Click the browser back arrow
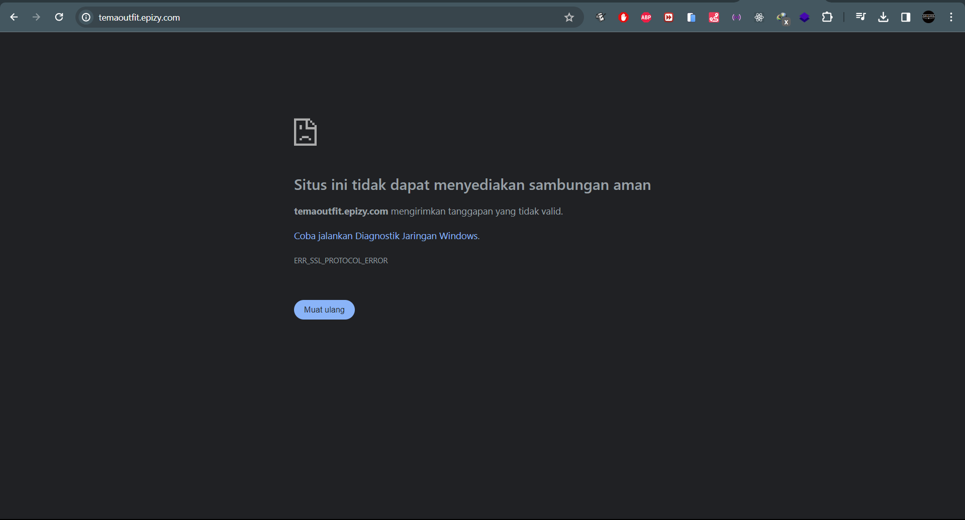 [14, 17]
